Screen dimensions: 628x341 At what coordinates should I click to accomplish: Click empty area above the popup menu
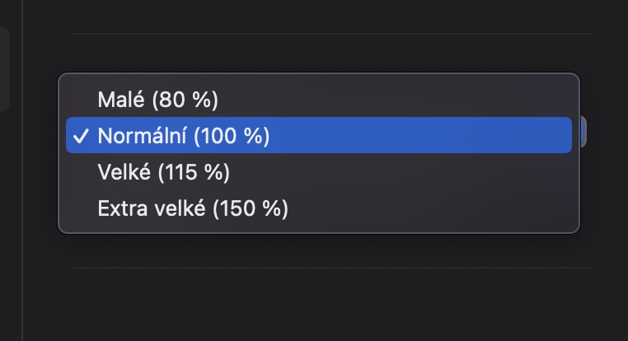tap(330, 54)
